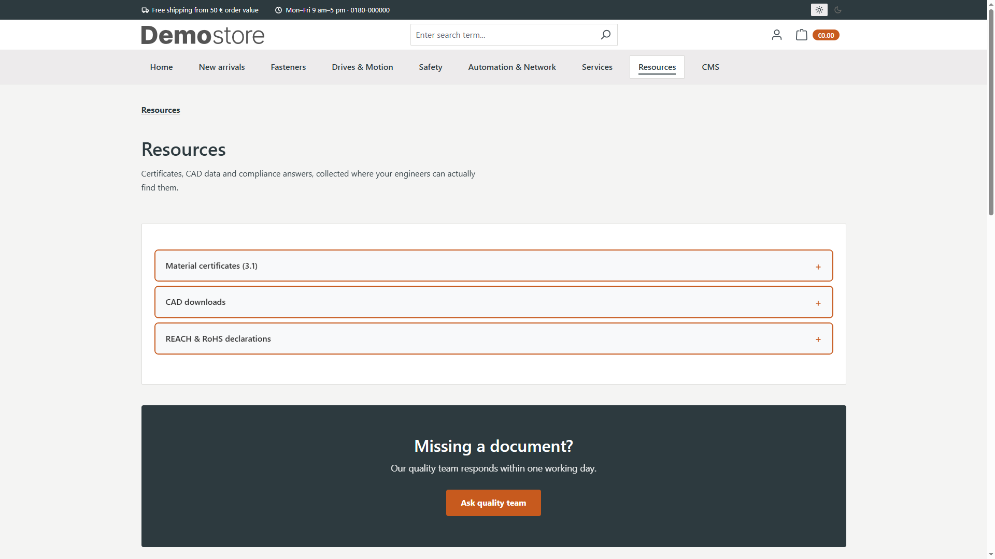
Task: Open the CMS menu item
Action: tap(710, 67)
